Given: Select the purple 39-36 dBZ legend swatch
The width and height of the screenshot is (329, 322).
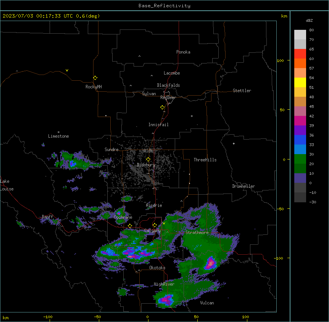Looking at the screenshot, I should pyautogui.click(x=300, y=130).
